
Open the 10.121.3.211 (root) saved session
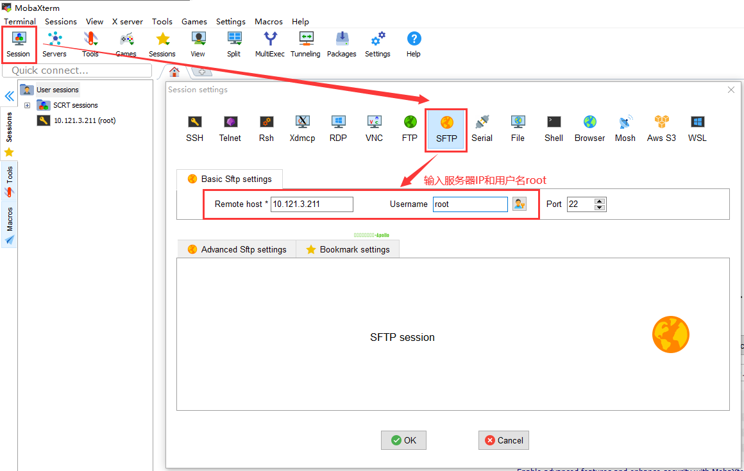coord(84,120)
